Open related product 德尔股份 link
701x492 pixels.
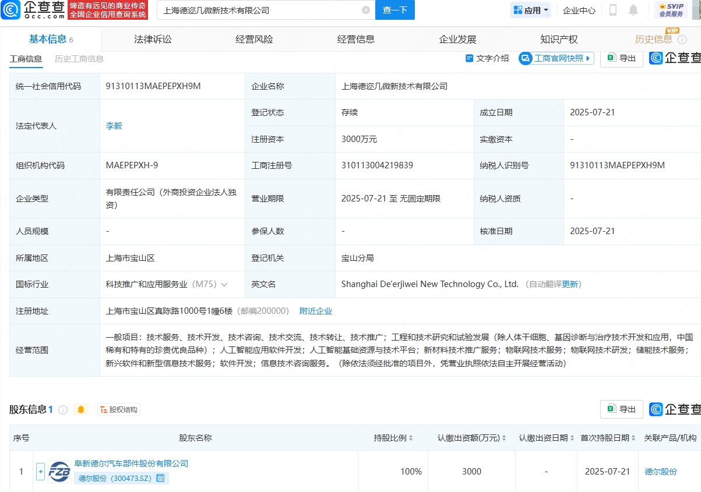pyautogui.click(x=661, y=472)
